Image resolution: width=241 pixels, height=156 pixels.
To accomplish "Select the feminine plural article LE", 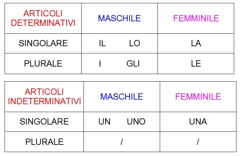I will pyautogui.click(x=196, y=63).
